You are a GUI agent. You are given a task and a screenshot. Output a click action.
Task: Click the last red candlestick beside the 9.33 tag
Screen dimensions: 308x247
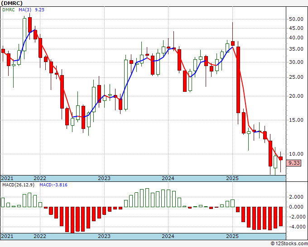click(x=281, y=158)
